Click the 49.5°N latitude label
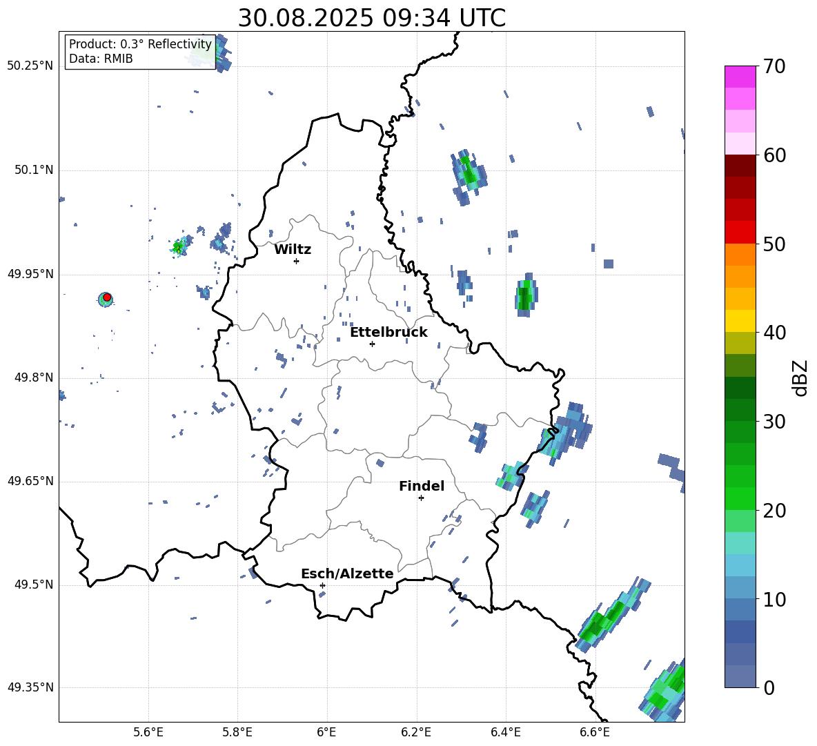This screenshot has height=746, width=817. coord(34,585)
